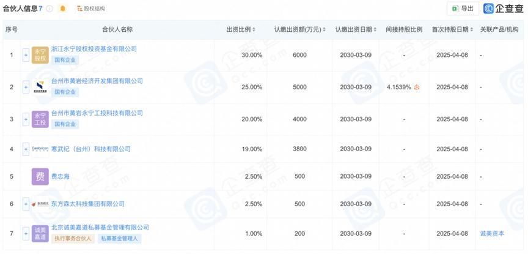The height and width of the screenshot is (254, 528).
Task: Click the 合伙人名称 column header
Action: [x=117, y=29]
